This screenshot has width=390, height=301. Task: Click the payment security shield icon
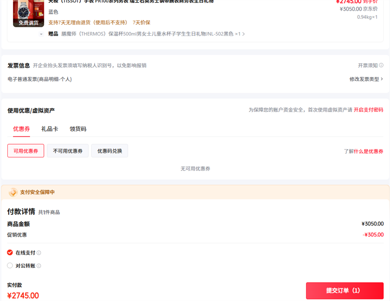pyautogui.click(x=13, y=192)
